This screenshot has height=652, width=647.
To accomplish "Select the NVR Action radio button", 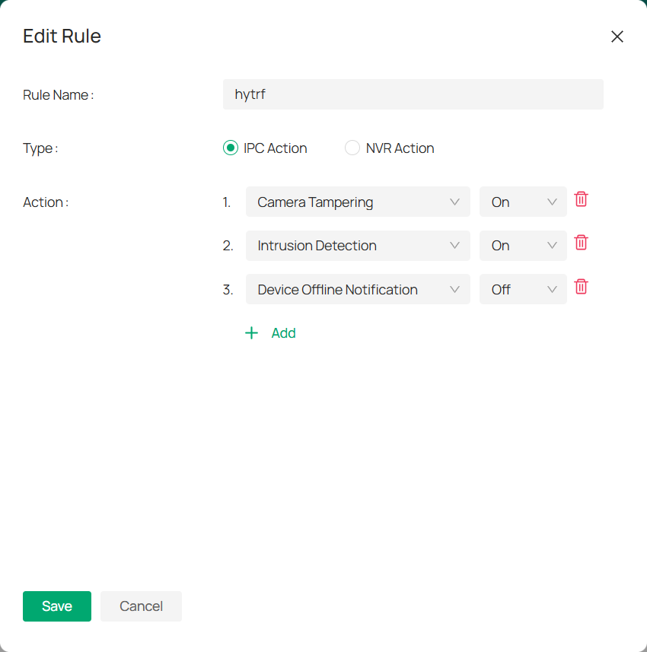I will (352, 148).
